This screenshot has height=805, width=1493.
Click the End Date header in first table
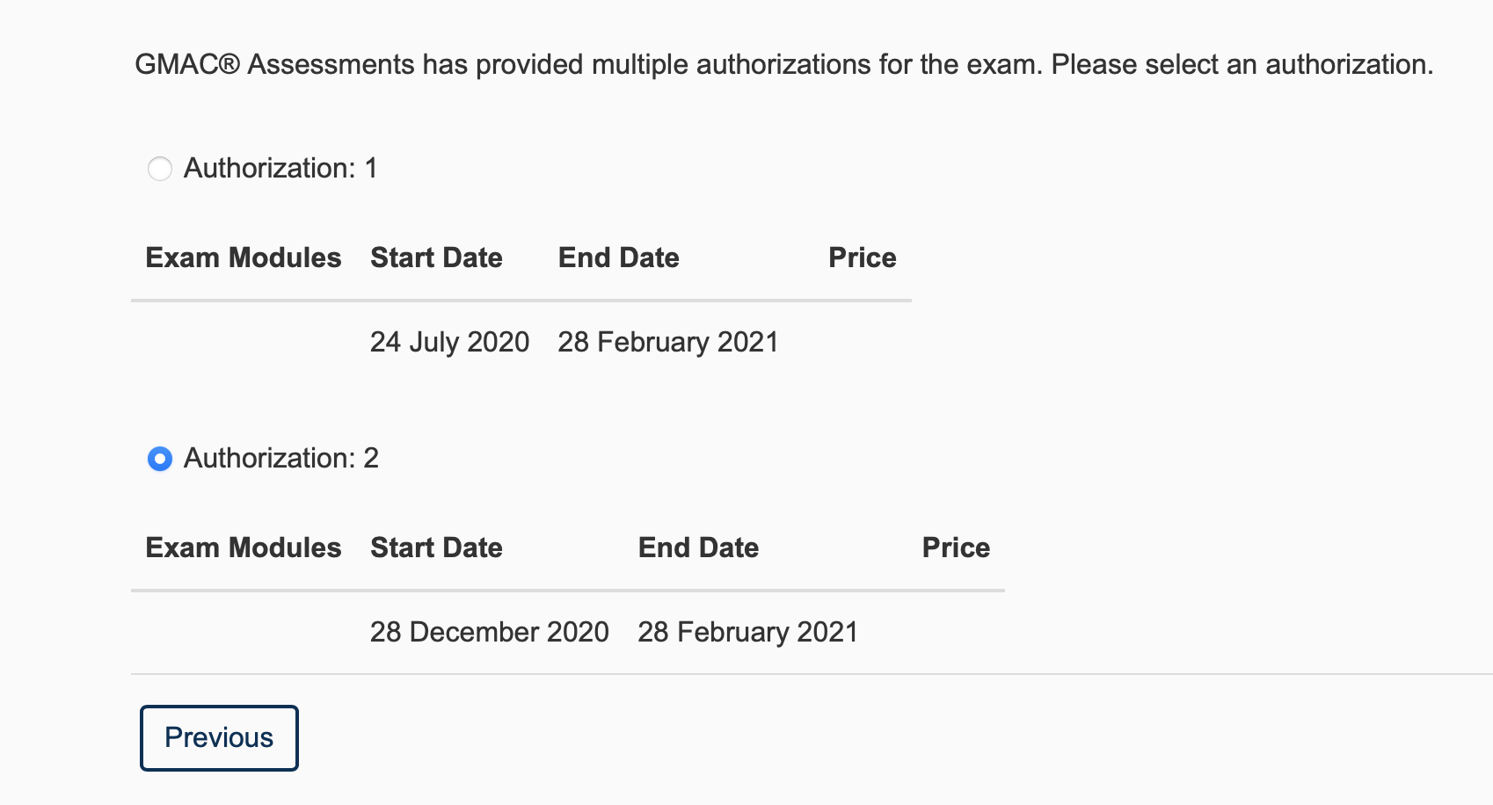click(x=619, y=257)
